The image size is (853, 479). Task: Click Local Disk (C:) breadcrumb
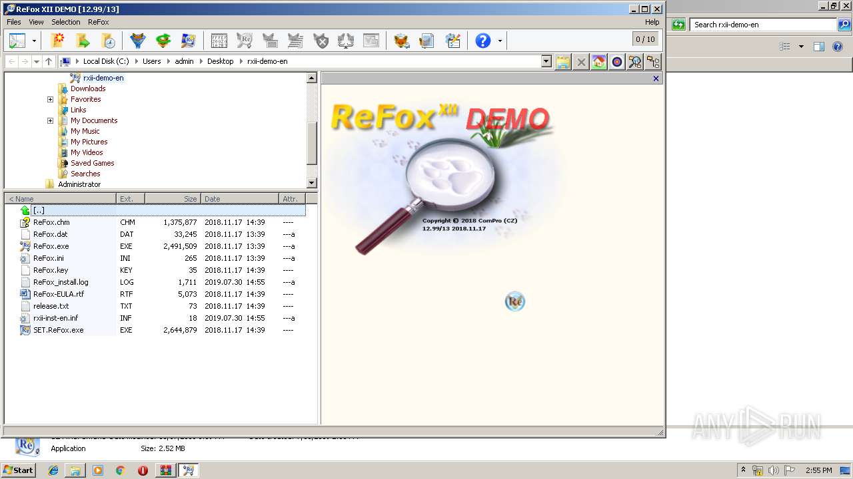pyautogui.click(x=106, y=61)
